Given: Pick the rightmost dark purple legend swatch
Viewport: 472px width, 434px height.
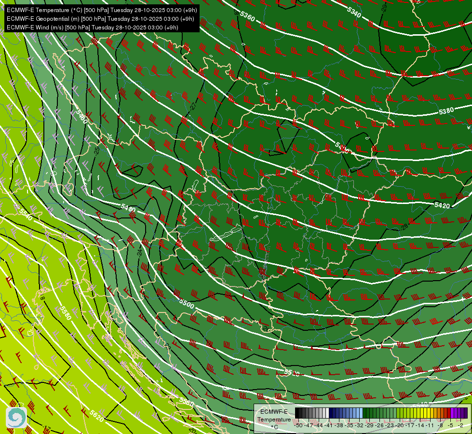Looking at the screenshot, I should pos(466,413).
